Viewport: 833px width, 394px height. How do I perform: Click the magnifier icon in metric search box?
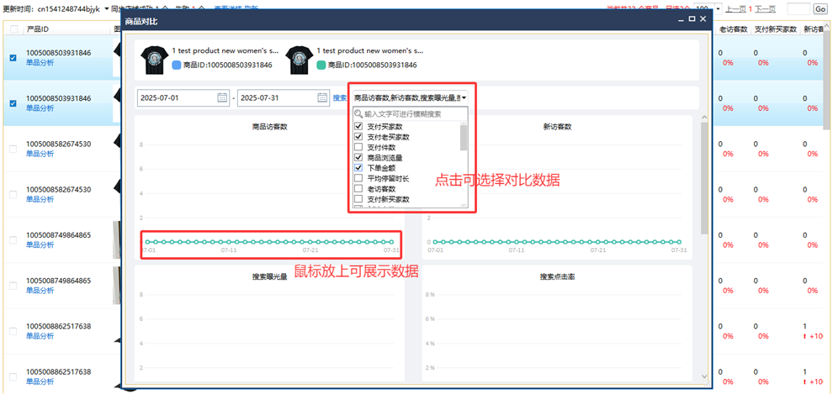358,114
